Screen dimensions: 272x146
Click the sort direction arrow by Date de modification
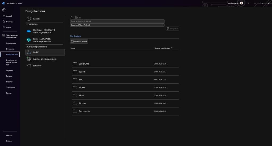(172, 48)
